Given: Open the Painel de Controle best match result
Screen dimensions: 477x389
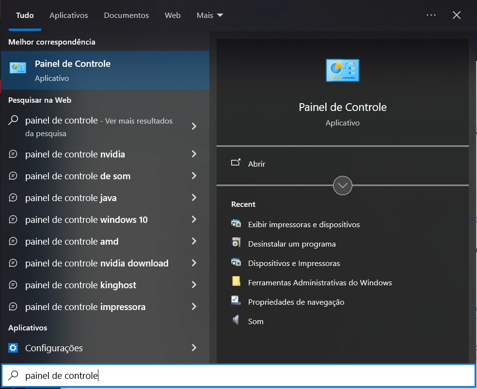Looking at the screenshot, I should (x=105, y=70).
